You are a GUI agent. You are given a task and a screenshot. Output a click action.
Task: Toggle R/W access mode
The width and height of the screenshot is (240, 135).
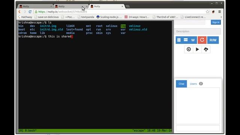(x=213, y=40)
